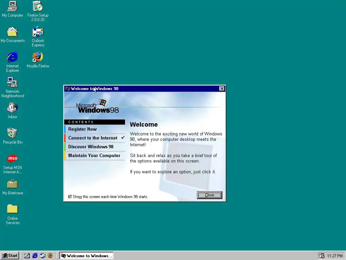Viewport: 346px width, 260px height.
Task: Click the Close button in Welcome dialog
Action: pos(209,195)
